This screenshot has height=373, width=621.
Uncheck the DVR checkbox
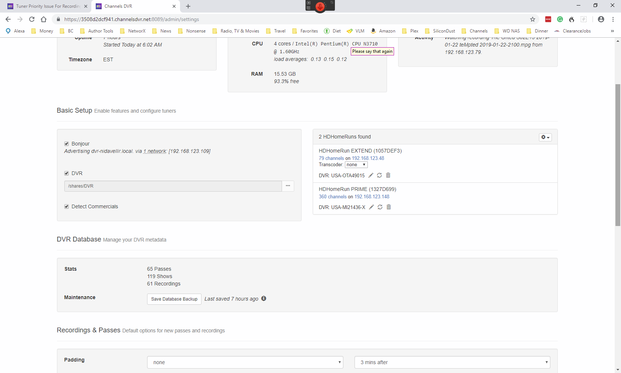(x=67, y=173)
